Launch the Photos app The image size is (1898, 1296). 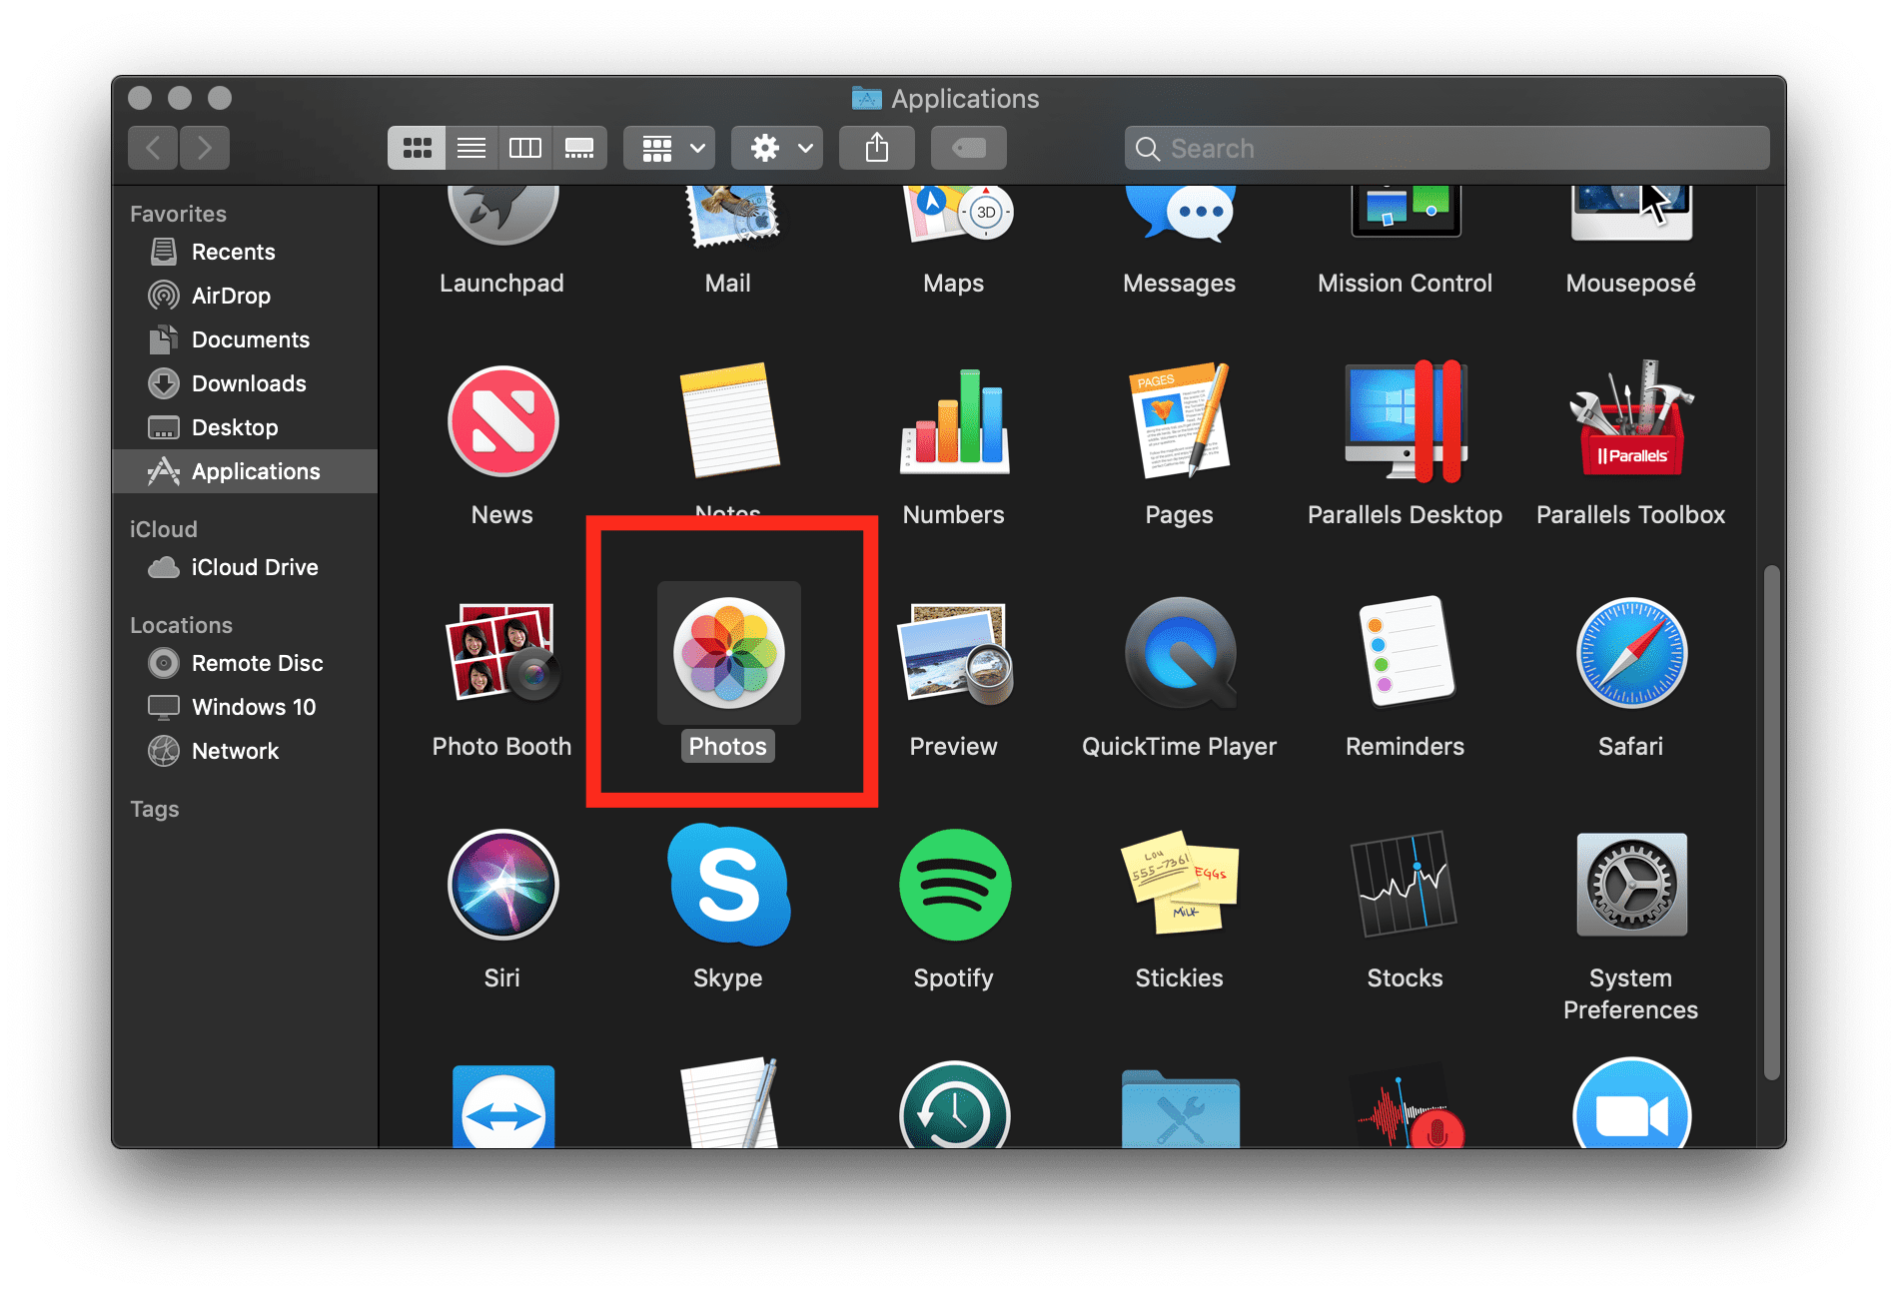pyautogui.click(x=728, y=654)
